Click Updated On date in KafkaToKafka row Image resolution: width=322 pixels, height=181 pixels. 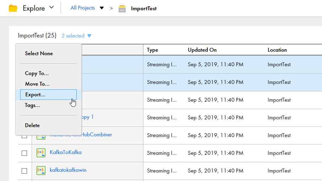point(215,153)
